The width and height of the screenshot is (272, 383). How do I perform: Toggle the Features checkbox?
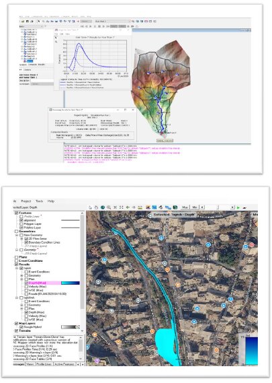(17, 213)
